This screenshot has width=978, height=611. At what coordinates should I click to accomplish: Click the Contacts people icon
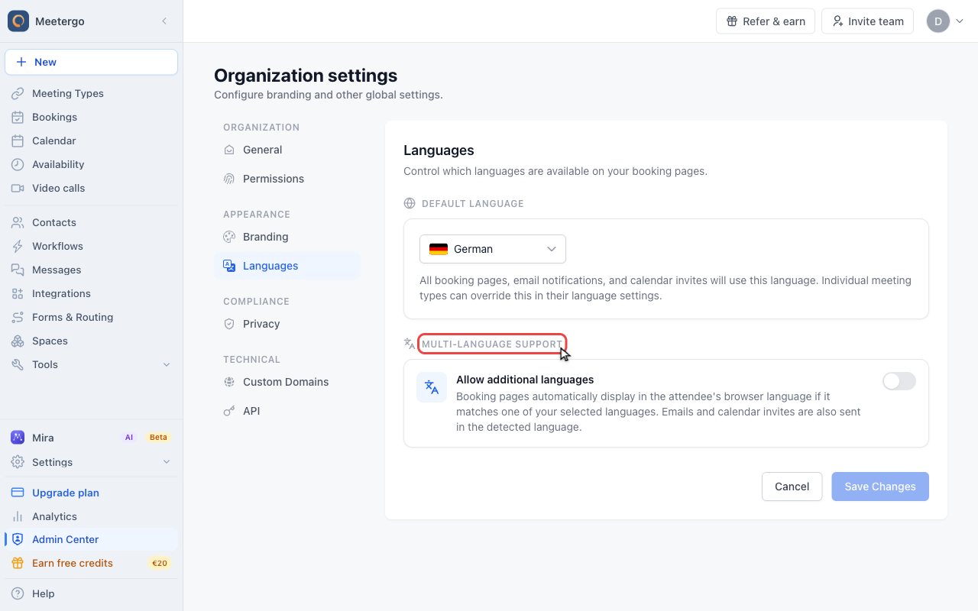18,222
